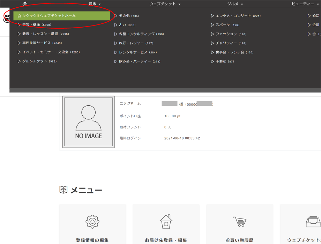Click the tray icon on the ウェブチケット card
Viewport: 321px width, 244px height.
(x=313, y=222)
